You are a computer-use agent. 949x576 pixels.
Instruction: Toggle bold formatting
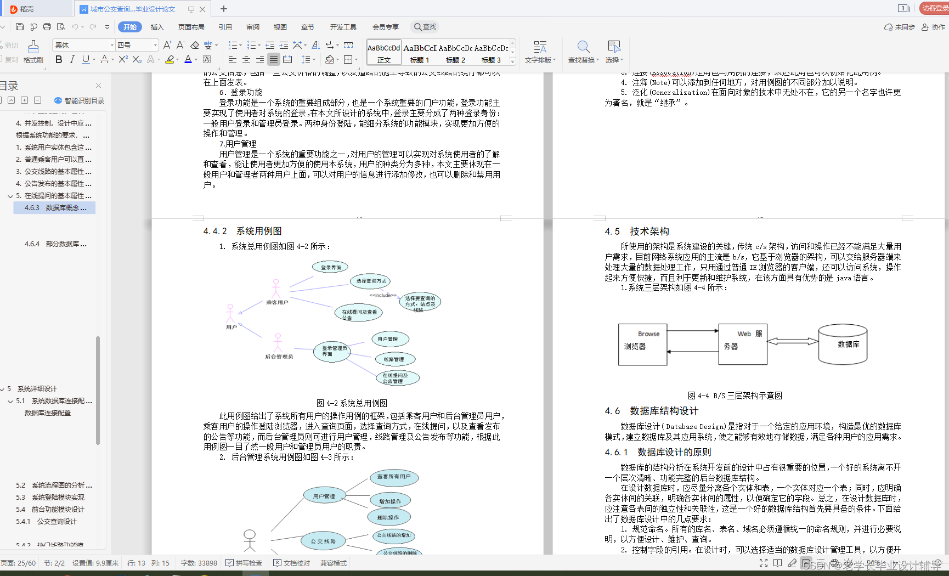tap(59, 60)
